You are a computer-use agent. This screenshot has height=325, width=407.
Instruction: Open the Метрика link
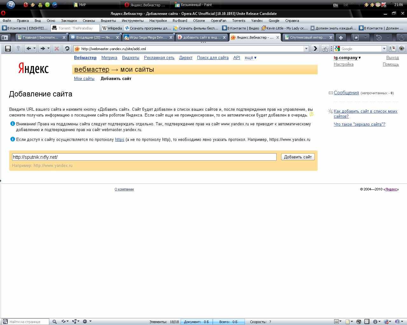click(x=109, y=58)
